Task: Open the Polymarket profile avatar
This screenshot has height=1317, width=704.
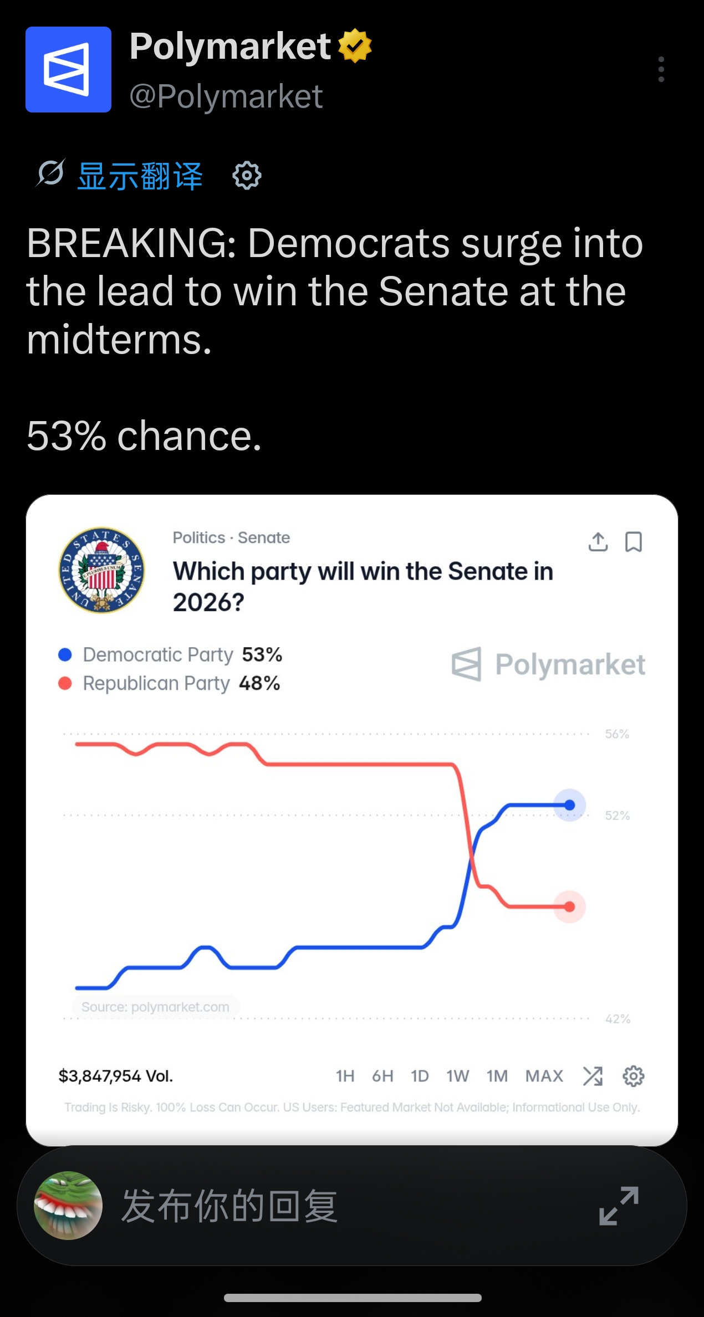Action: [68, 69]
